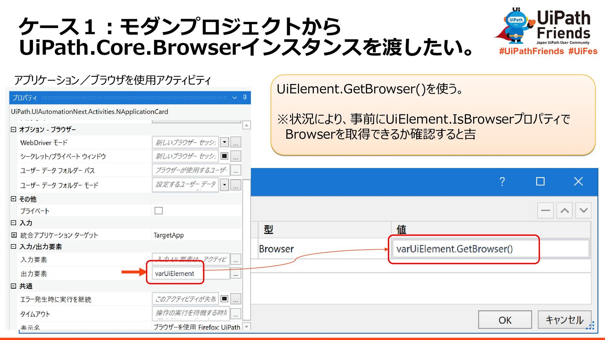Viewport: 605px width, 340px height.
Task: Collapse the オプション - ブラウザー section
Action: 14,129
